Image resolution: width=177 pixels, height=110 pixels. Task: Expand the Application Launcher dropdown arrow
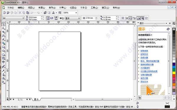pos(56,13)
